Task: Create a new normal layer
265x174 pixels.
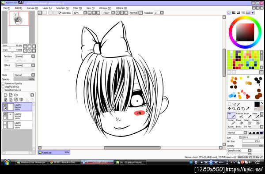Action: [x=6, y=95]
